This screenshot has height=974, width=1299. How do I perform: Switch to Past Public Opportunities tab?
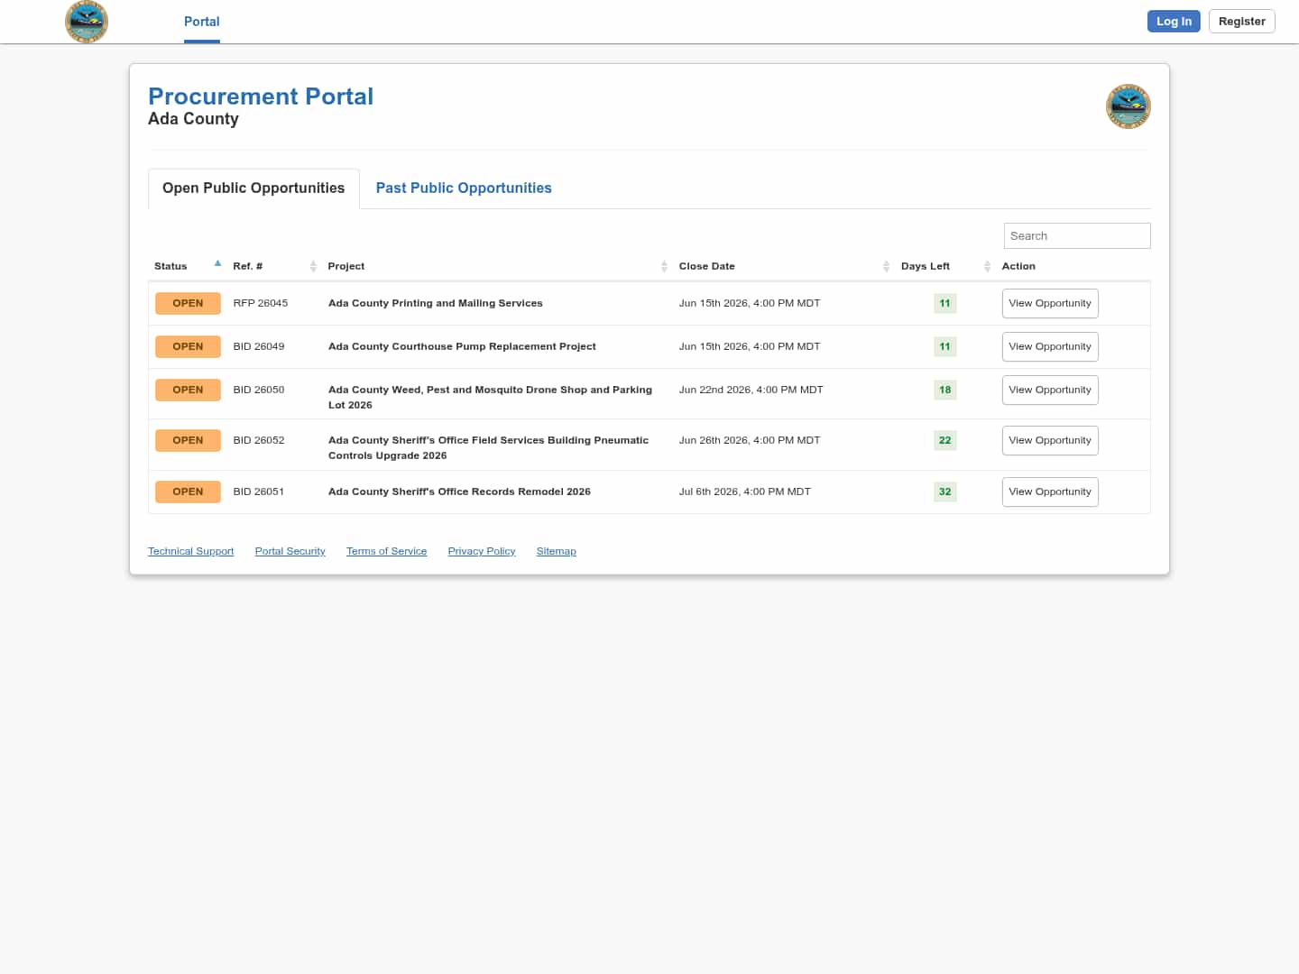coord(464,188)
